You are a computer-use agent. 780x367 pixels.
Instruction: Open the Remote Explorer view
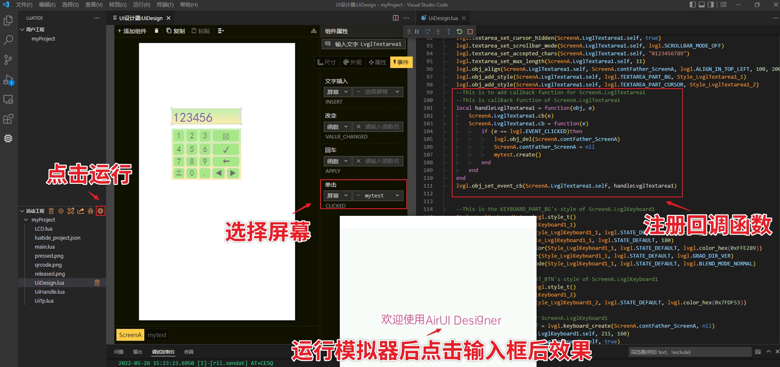[8, 100]
